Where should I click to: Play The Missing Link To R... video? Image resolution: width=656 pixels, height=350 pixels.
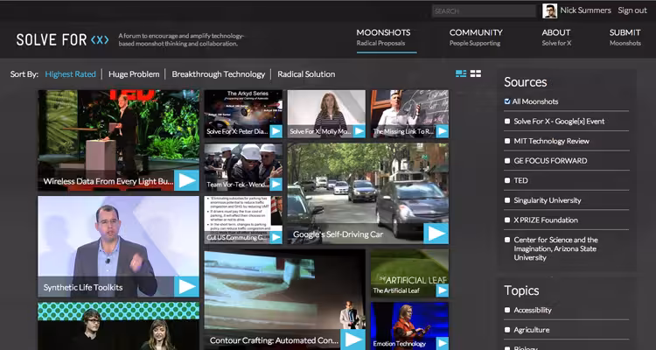click(443, 131)
